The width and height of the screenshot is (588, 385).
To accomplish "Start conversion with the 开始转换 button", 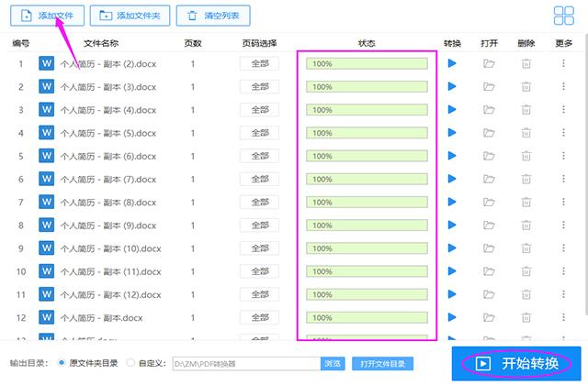I will pos(516,363).
